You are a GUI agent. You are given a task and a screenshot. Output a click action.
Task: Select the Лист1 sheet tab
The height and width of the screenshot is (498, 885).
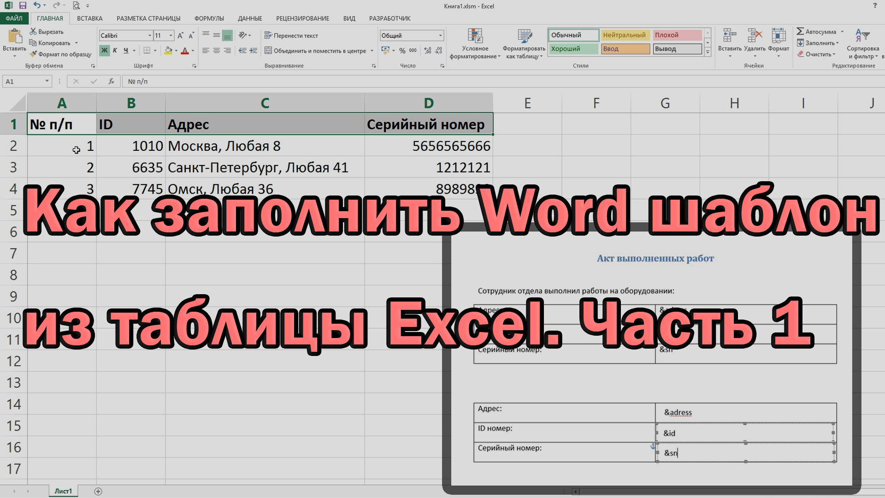pyautogui.click(x=63, y=491)
